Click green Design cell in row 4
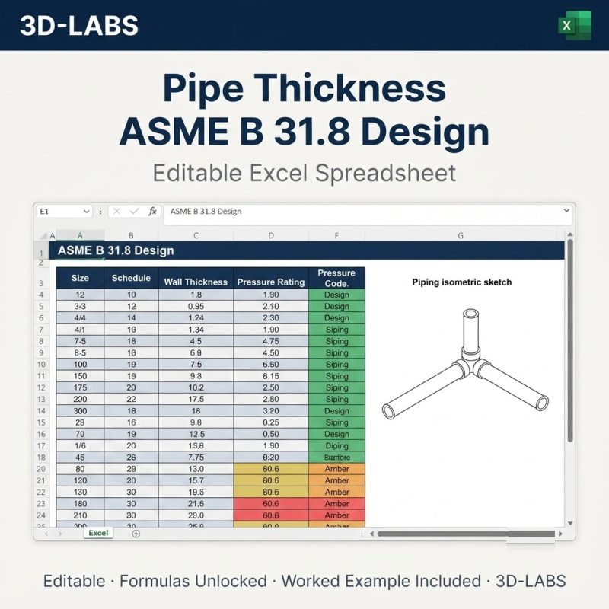Viewport: 609px width, 609px height. 336,295
